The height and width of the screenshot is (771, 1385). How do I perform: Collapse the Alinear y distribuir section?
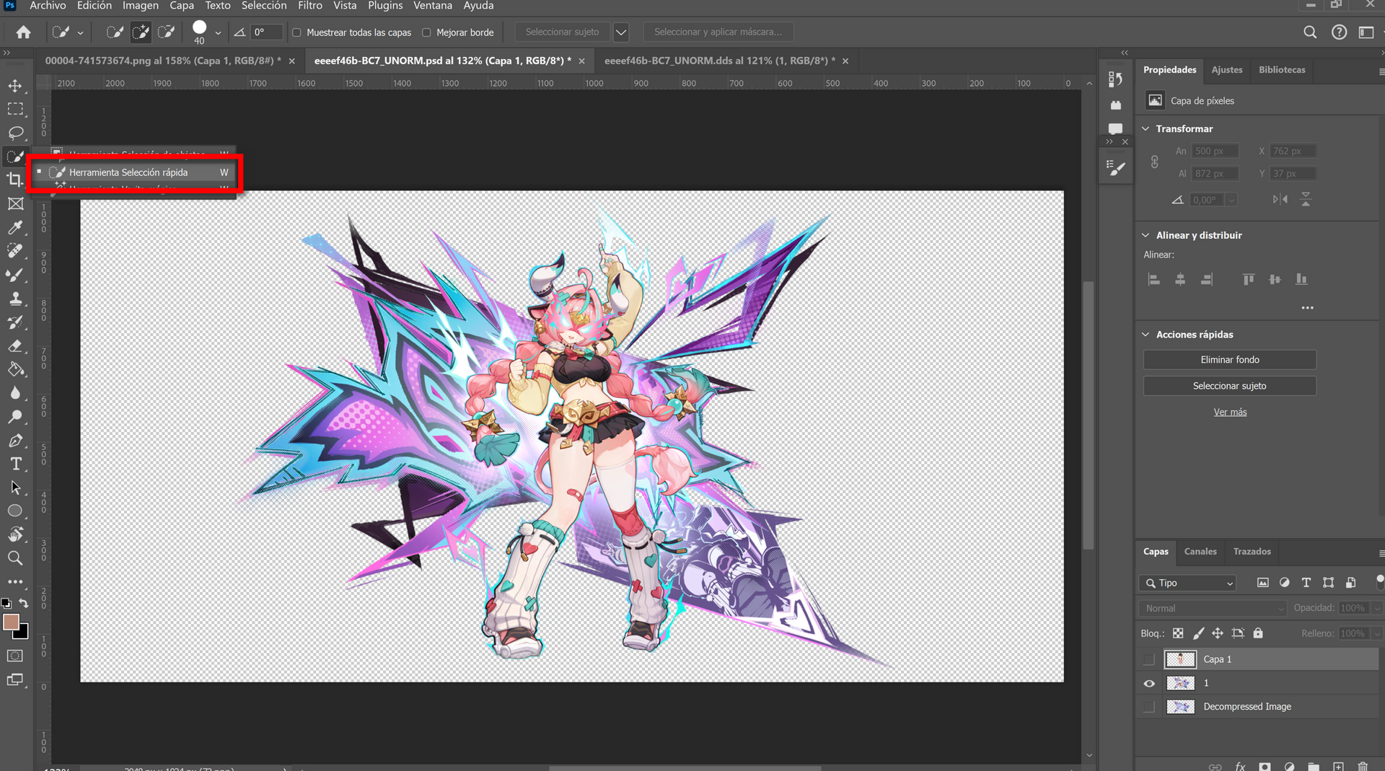1146,235
